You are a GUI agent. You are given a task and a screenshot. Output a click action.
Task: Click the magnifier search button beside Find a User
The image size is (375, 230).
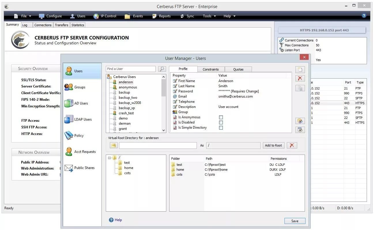click(x=162, y=69)
